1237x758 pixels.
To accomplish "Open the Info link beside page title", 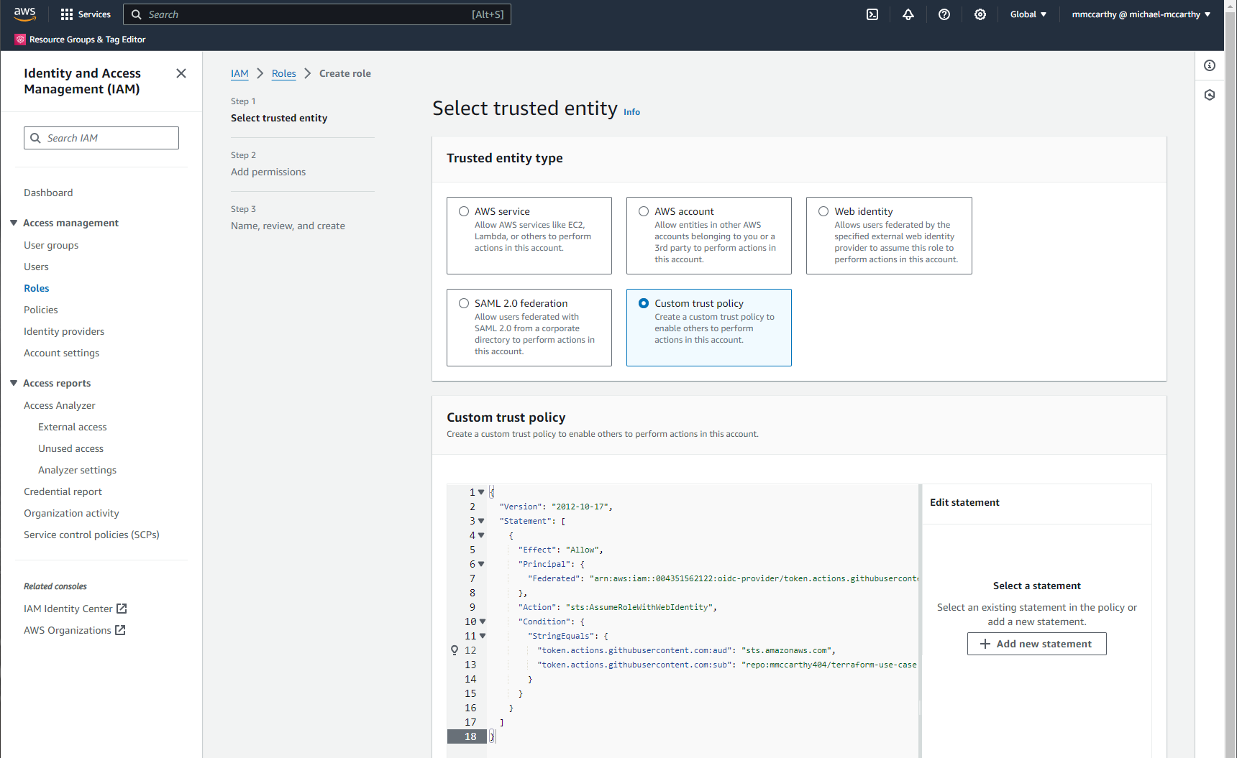I will [631, 112].
